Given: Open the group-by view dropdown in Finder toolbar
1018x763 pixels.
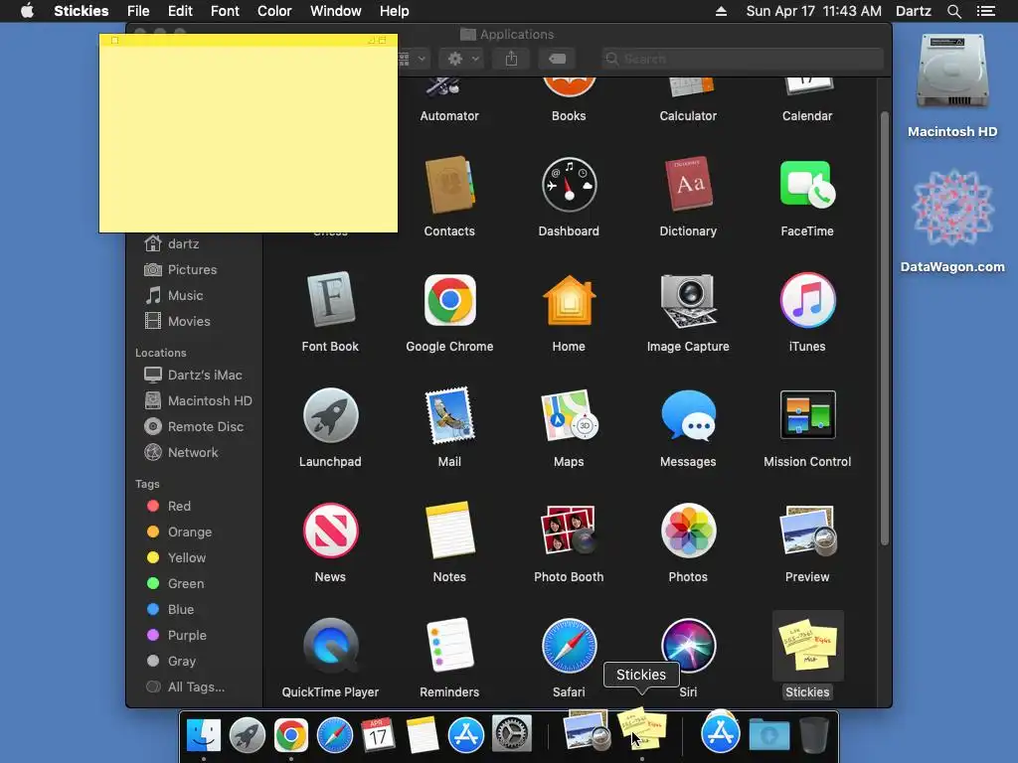Looking at the screenshot, I should tap(413, 59).
